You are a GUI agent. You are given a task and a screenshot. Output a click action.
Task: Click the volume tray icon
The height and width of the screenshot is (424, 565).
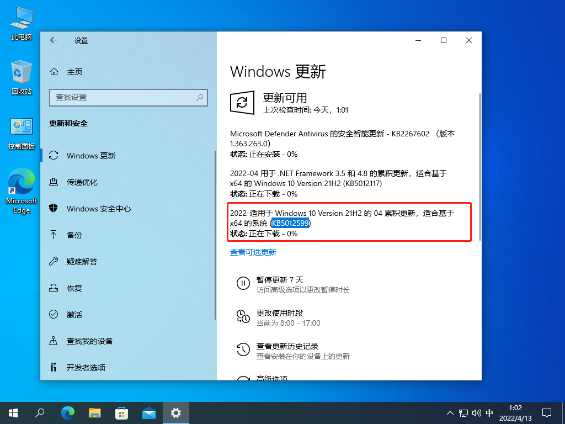[476, 413]
